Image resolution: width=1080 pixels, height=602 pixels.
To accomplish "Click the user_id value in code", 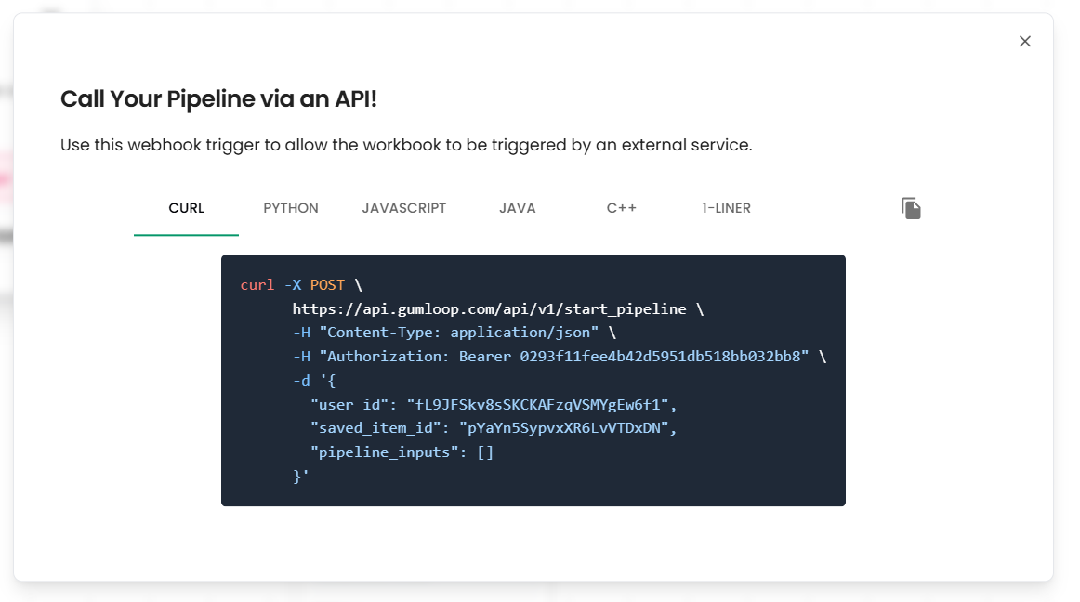I will click(x=537, y=404).
